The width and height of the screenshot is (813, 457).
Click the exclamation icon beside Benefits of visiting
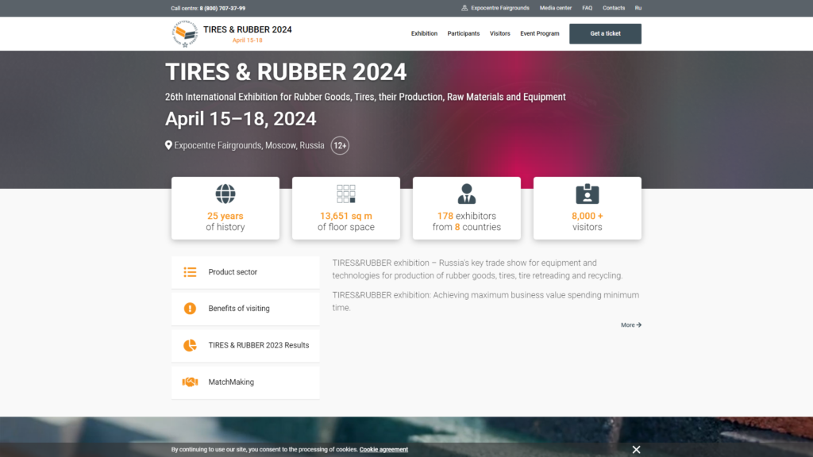tap(190, 309)
